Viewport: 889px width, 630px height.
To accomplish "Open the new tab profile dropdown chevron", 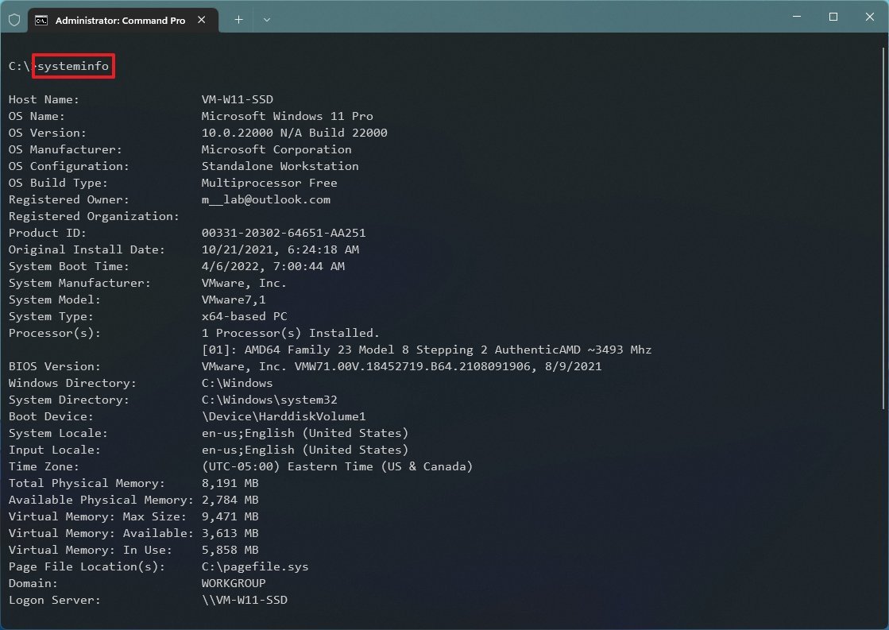I will tap(267, 19).
